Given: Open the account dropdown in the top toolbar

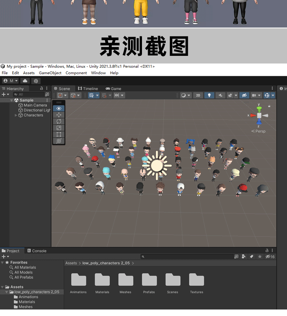Looking at the screenshot, I should (11, 81).
